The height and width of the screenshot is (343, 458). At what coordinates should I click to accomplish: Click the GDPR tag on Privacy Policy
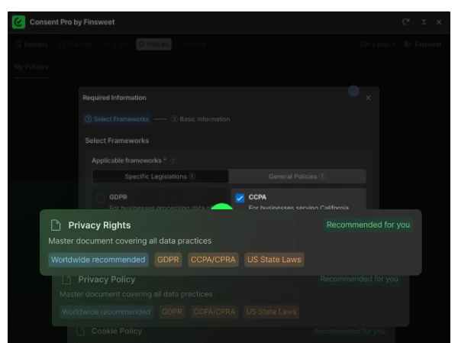(172, 312)
